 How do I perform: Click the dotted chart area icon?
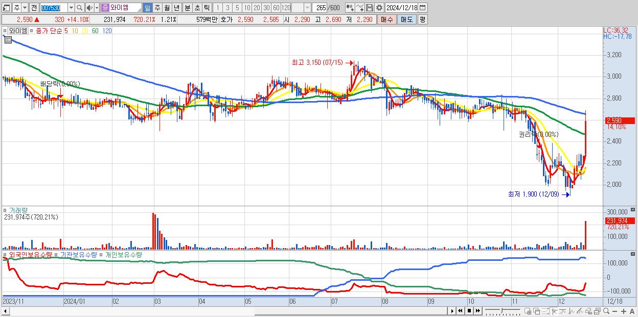coord(545,311)
